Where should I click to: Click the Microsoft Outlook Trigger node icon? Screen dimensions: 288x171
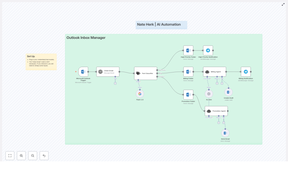(83, 72)
